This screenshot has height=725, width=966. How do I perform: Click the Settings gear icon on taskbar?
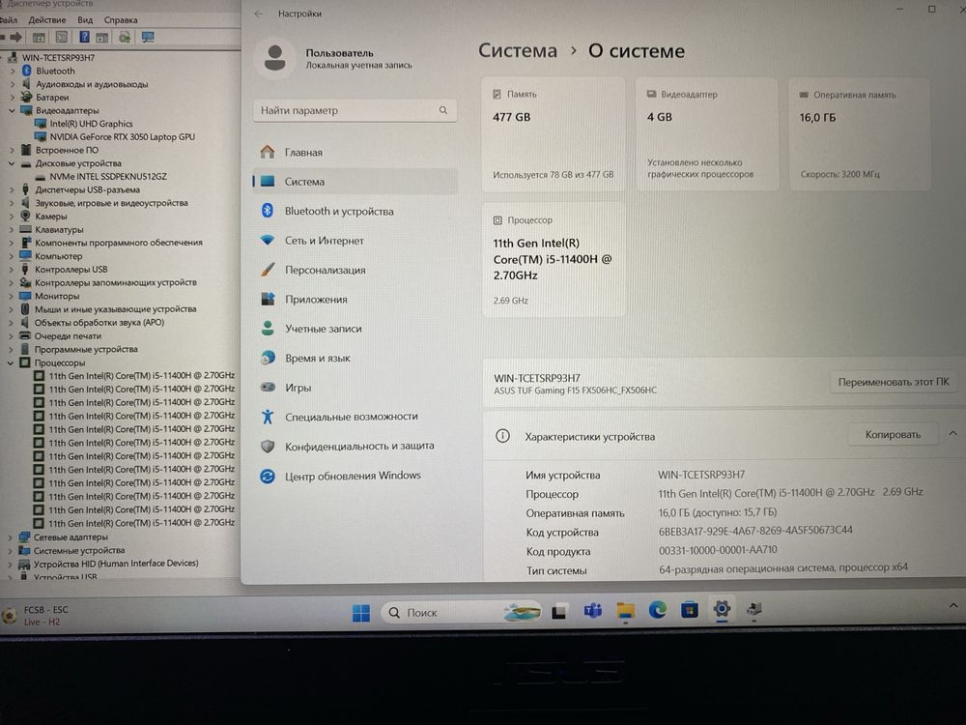[x=722, y=610]
